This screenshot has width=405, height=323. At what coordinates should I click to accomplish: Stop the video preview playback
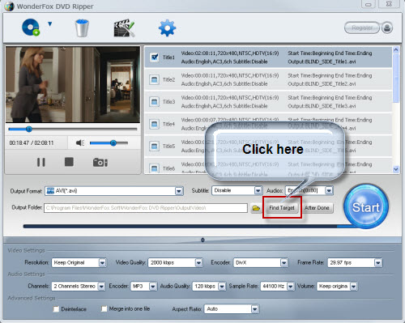69,162
